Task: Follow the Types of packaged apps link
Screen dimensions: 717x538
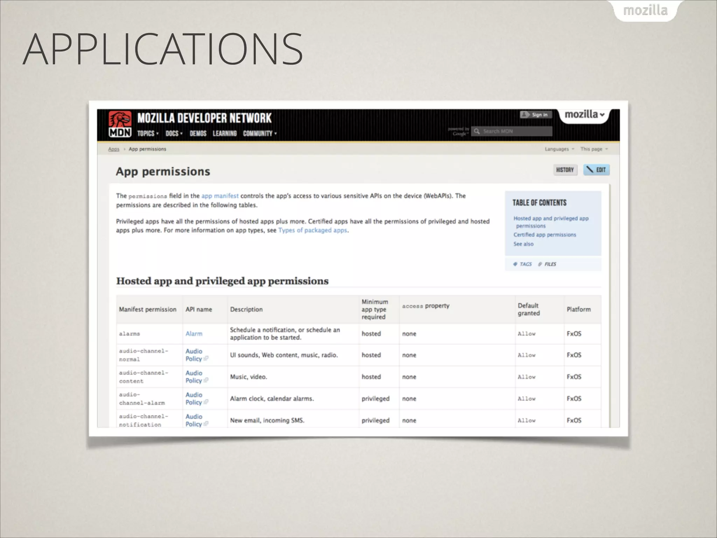Action: tap(313, 230)
